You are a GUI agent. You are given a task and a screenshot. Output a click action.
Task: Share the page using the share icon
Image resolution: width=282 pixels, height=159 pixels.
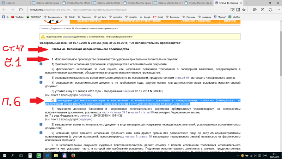coord(270,10)
